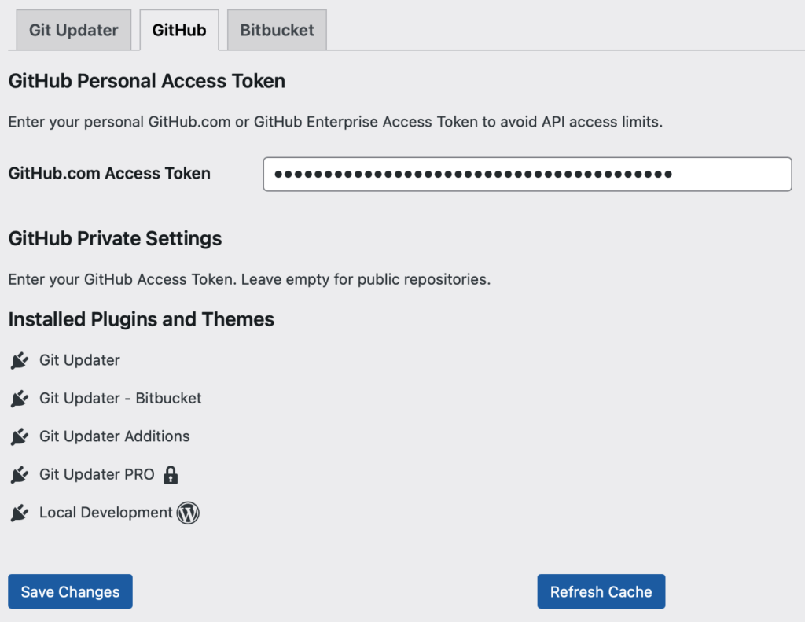The height and width of the screenshot is (622, 805).
Task: Switch to the Git Updater tab
Action: pyautogui.click(x=73, y=30)
